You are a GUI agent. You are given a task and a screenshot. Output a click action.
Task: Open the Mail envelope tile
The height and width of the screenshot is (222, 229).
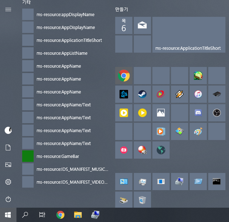coord(142,25)
